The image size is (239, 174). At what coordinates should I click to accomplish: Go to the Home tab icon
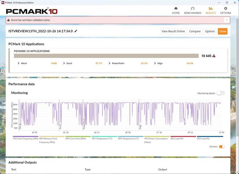(176, 9)
